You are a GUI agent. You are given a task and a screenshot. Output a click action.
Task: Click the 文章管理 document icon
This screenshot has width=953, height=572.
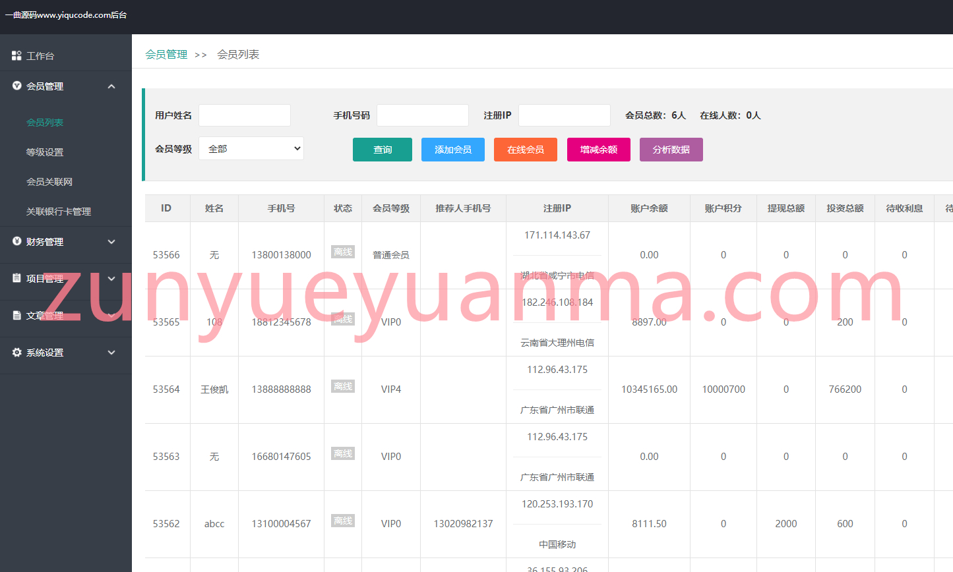[17, 315]
